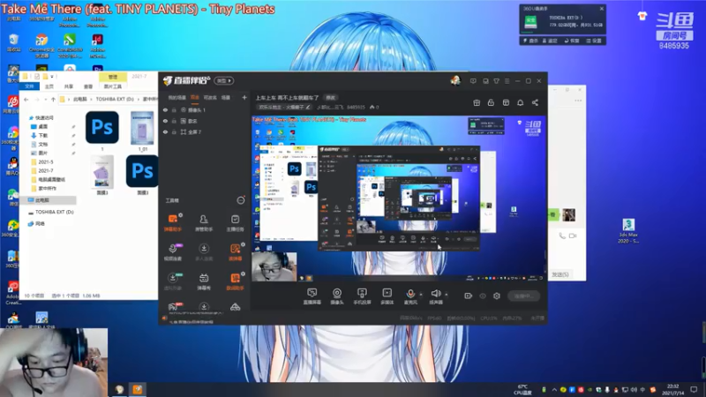Open the recent locations dropdown in Explorer navigation
The width and height of the screenshot is (706, 397).
click(x=45, y=99)
